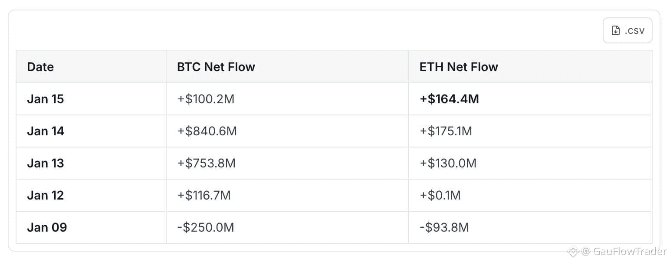Click the -$93.8M ETH value
The height and width of the screenshot is (262, 670).
tap(444, 227)
